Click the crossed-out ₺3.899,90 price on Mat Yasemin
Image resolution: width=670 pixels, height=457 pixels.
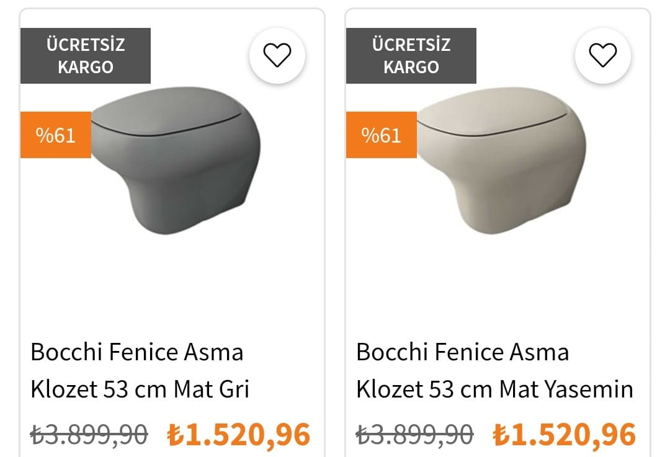click(x=414, y=433)
